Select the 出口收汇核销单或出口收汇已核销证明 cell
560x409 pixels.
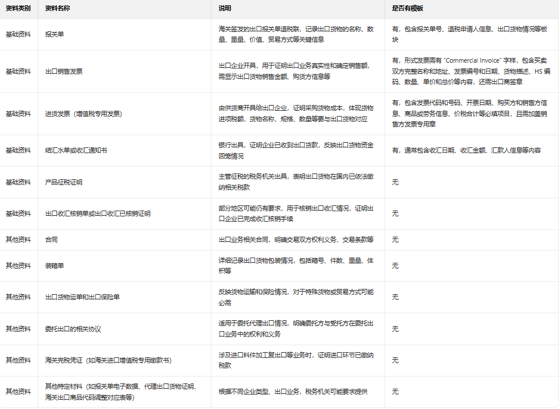click(98, 213)
